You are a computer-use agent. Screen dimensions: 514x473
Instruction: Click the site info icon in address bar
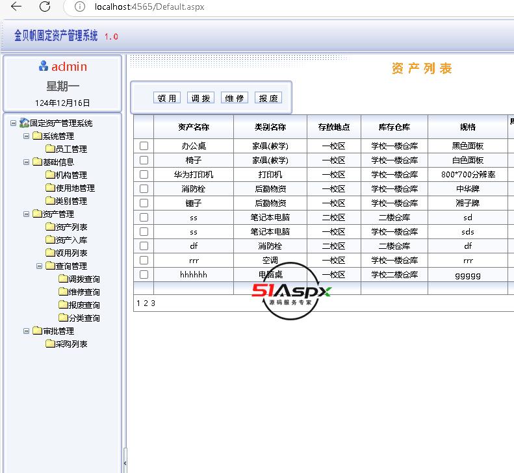pyautogui.click(x=79, y=6)
